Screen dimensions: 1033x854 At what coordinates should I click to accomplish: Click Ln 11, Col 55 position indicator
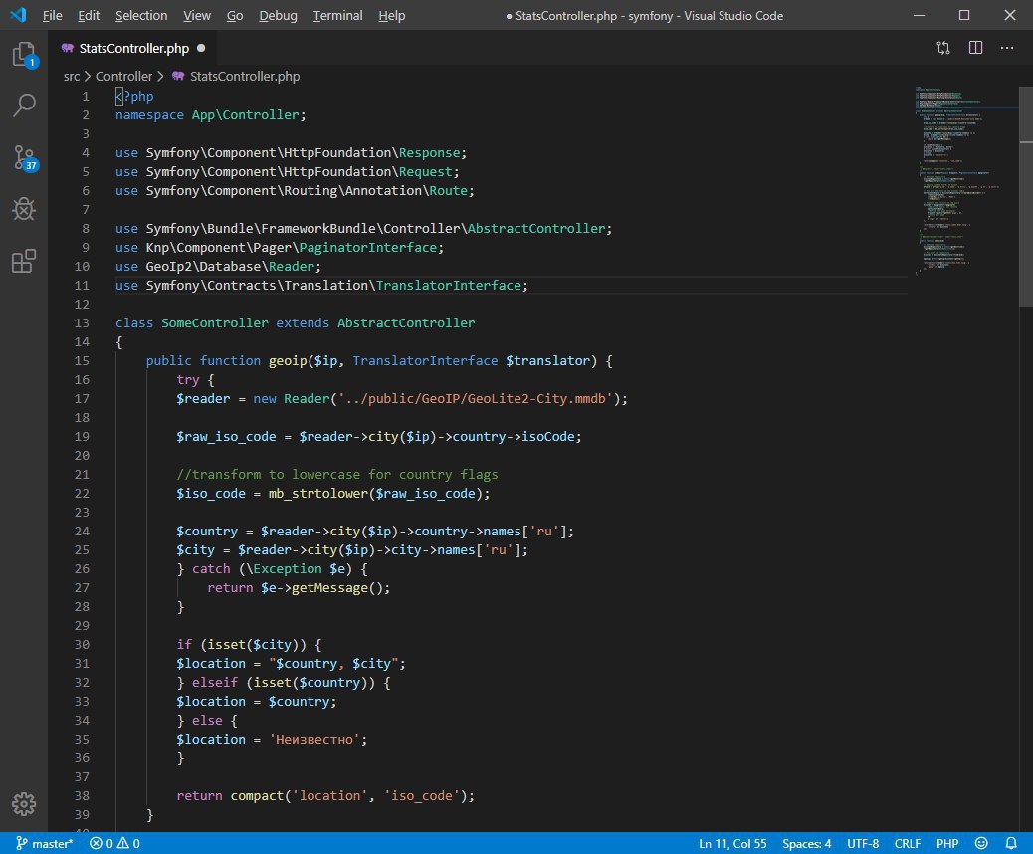[x=732, y=843]
